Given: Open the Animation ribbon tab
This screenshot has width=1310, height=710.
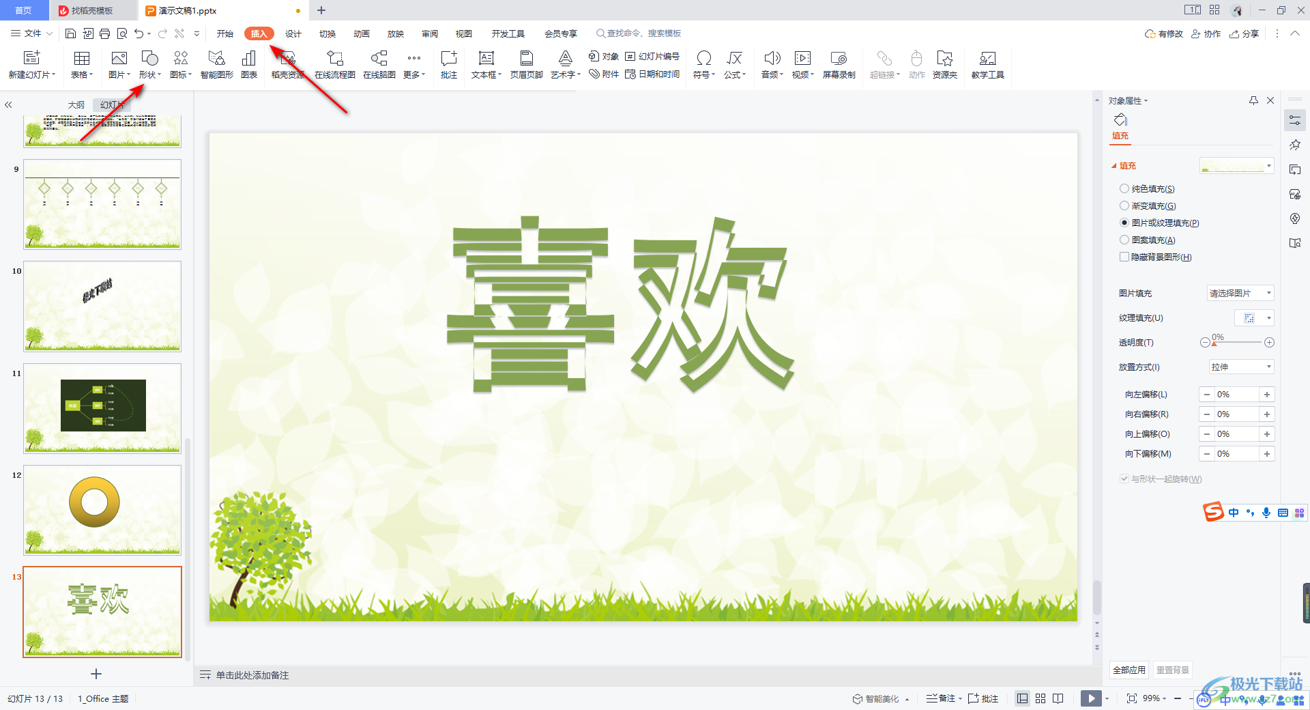Looking at the screenshot, I should point(362,33).
